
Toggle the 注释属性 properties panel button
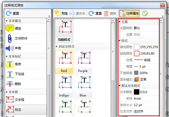click(x=129, y=13)
